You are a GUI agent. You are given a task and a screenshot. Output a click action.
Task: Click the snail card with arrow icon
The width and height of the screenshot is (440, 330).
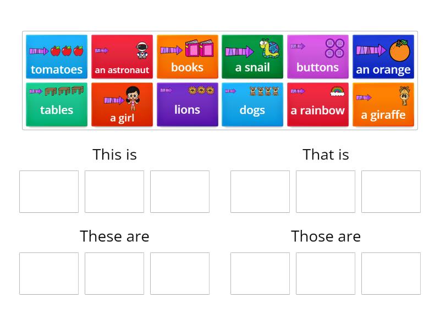pos(252,56)
